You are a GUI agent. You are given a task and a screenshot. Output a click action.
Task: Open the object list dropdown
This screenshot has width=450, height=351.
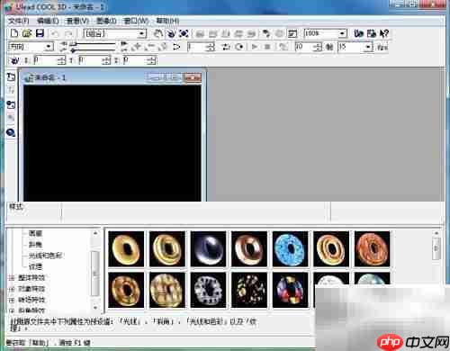click(115, 33)
